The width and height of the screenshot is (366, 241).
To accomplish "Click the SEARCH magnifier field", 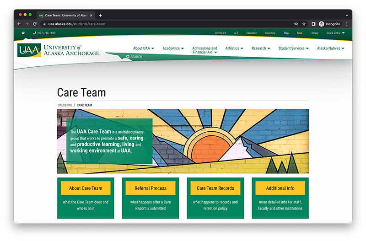I will click(134, 57).
